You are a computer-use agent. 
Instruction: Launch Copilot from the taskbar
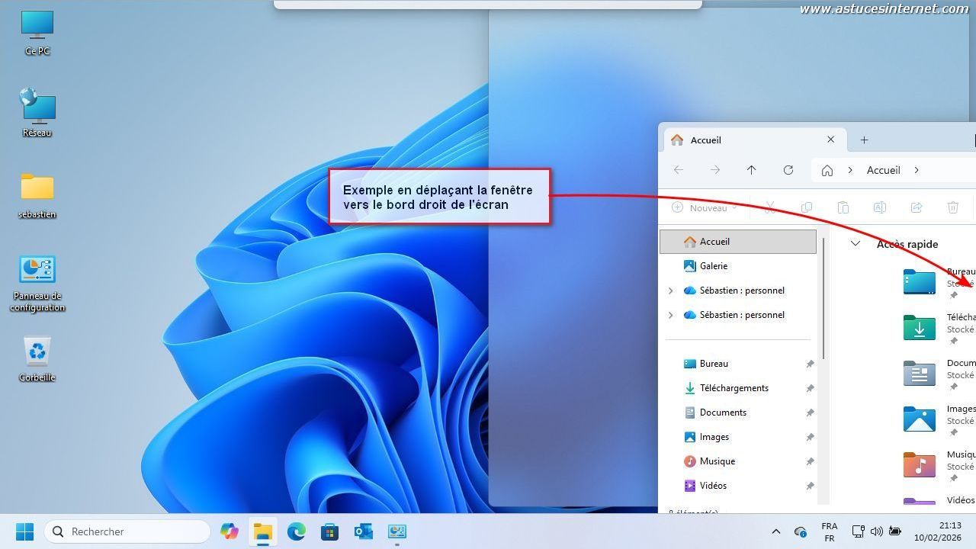[229, 531]
